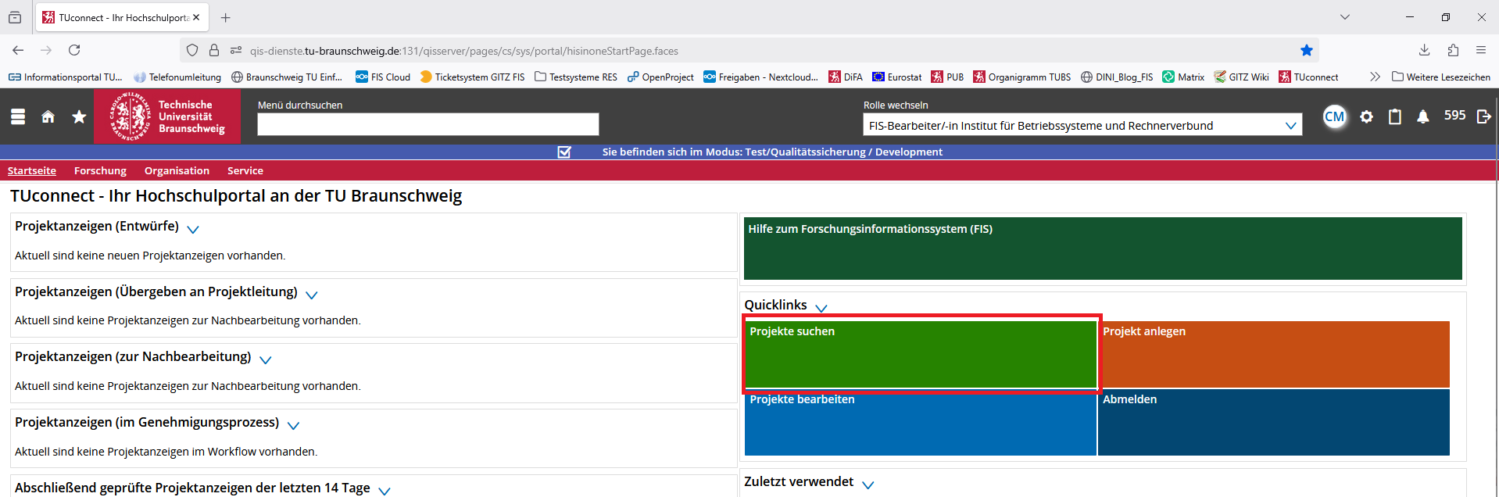Click the site security padlock icon
The image size is (1499, 497).
point(214,50)
